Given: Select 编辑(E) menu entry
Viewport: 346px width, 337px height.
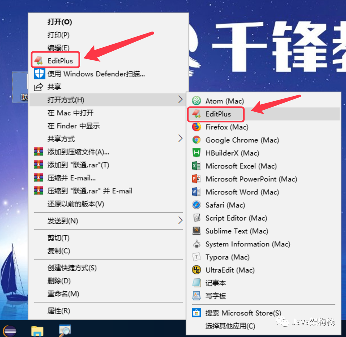Looking at the screenshot, I should pyautogui.click(x=58, y=48).
